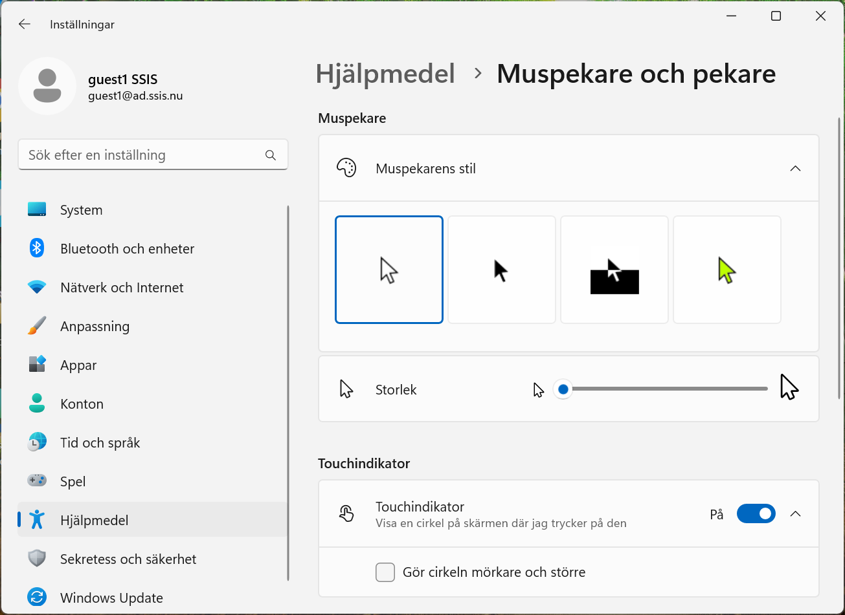This screenshot has height=615, width=845.
Task: Select the custom green pointer style
Action: (727, 270)
